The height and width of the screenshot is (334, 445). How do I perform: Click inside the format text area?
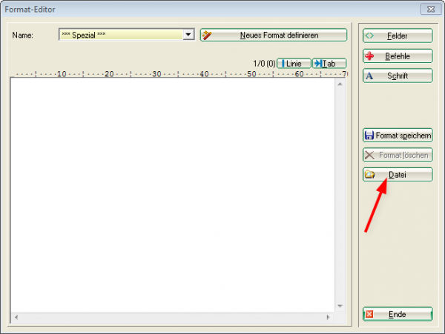[173, 195]
